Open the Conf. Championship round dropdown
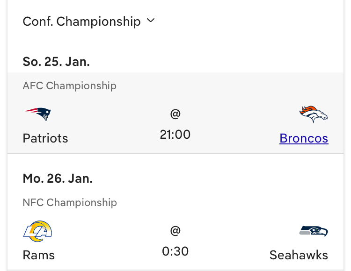This screenshot has height=271, width=351. click(82, 21)
